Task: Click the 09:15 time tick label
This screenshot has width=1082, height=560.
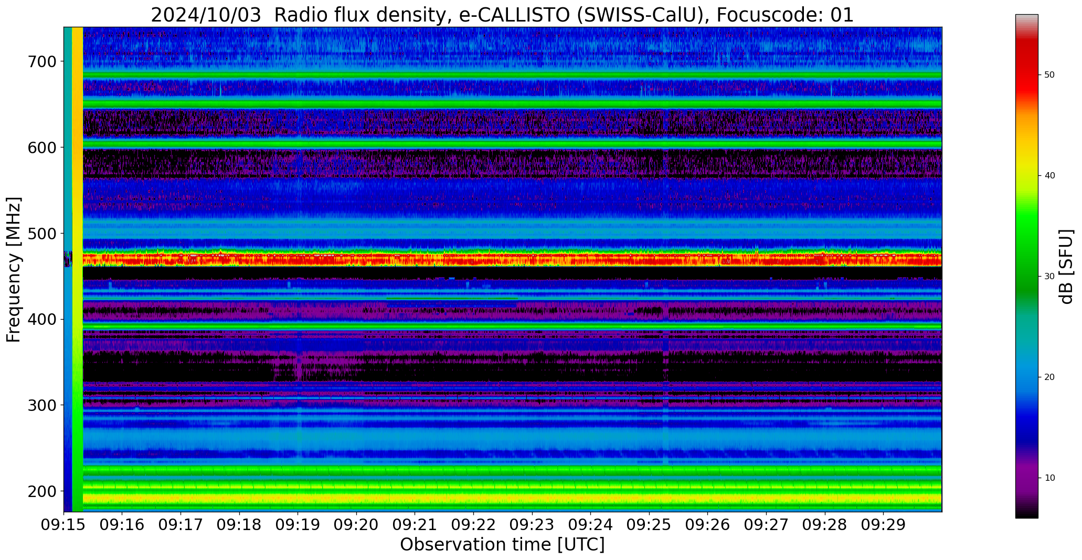Action: click(63, 525)
